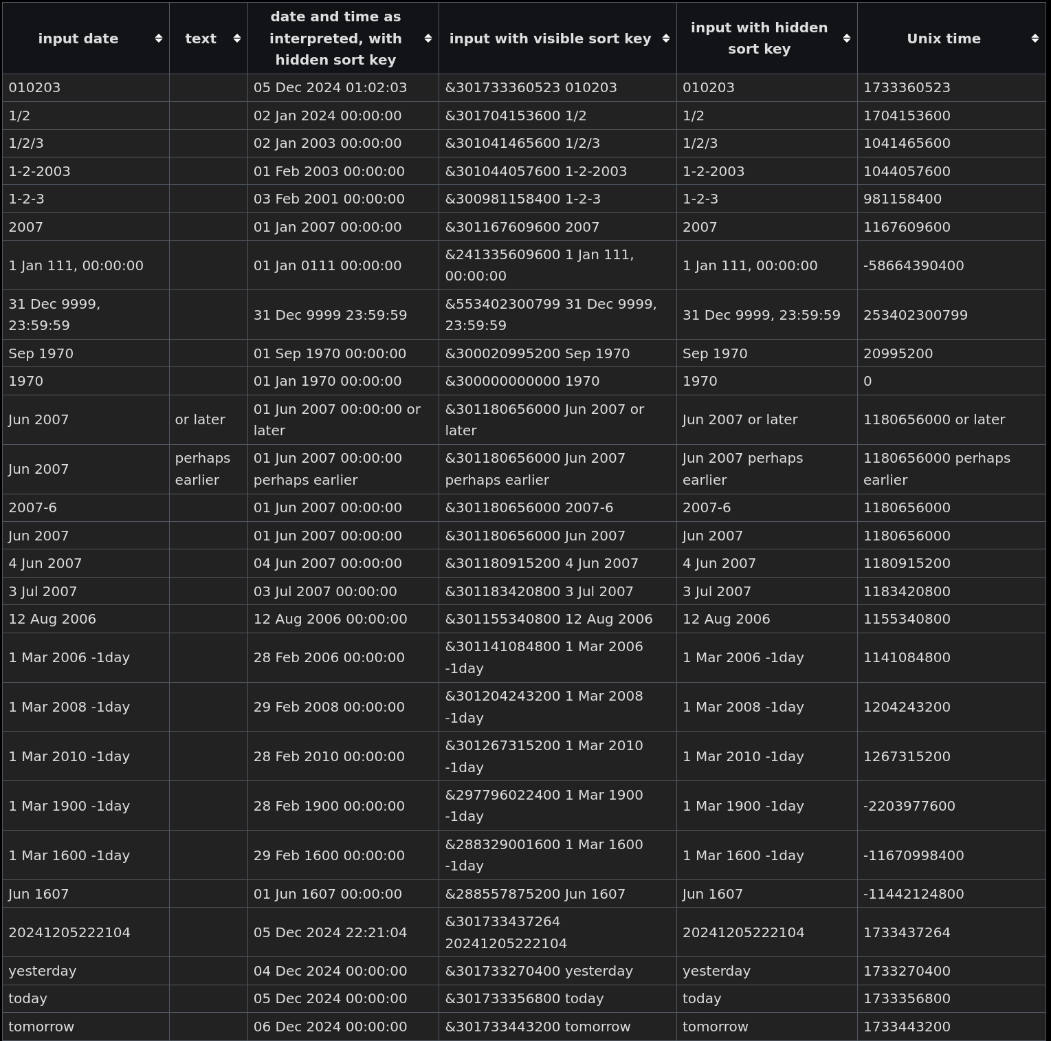Select input date cell '1 Jan 111, 00:00:00'
1051x1041 pixels.
[86, 265]
